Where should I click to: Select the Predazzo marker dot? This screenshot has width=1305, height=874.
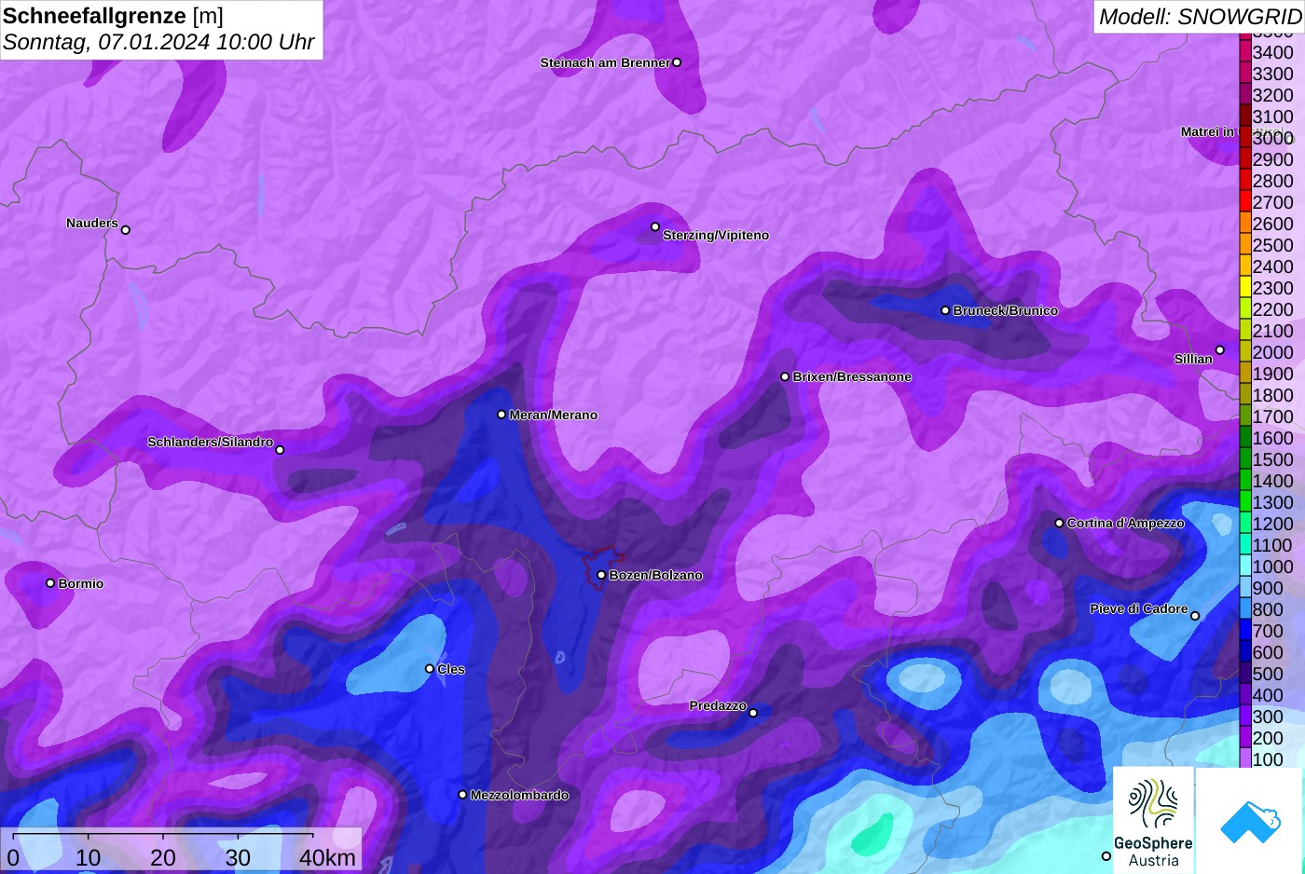[x=753, y=713]
